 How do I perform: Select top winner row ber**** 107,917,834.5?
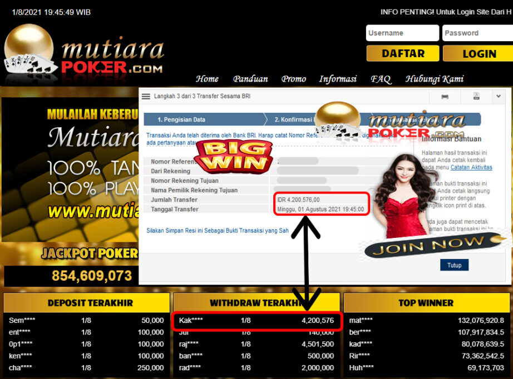tap(427, 332)
